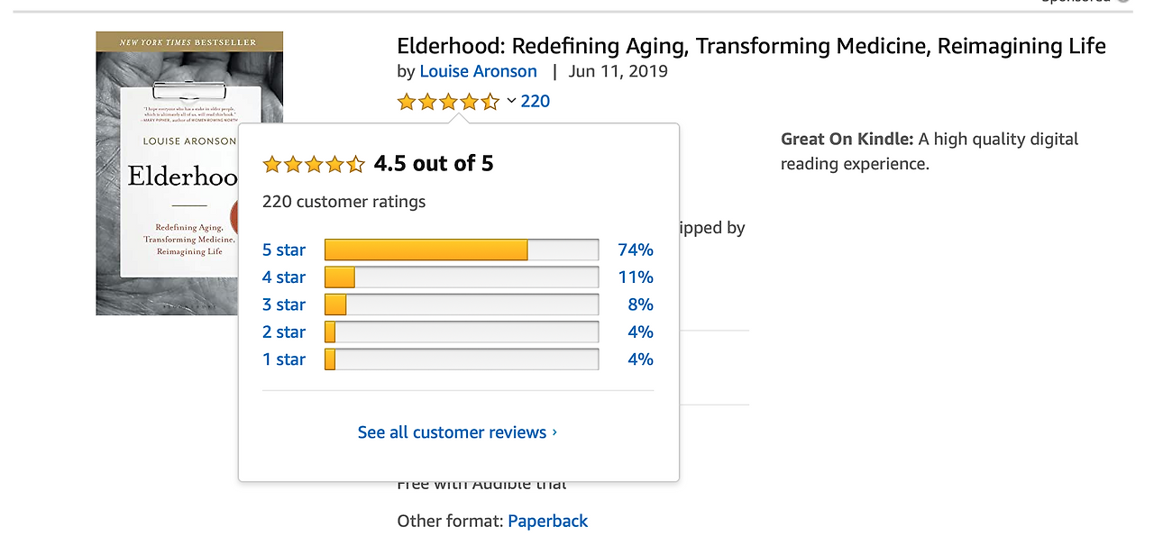Click the 5 star rating histogram bar
This screenshot has width=1154, height=545.
click(461, 250)
